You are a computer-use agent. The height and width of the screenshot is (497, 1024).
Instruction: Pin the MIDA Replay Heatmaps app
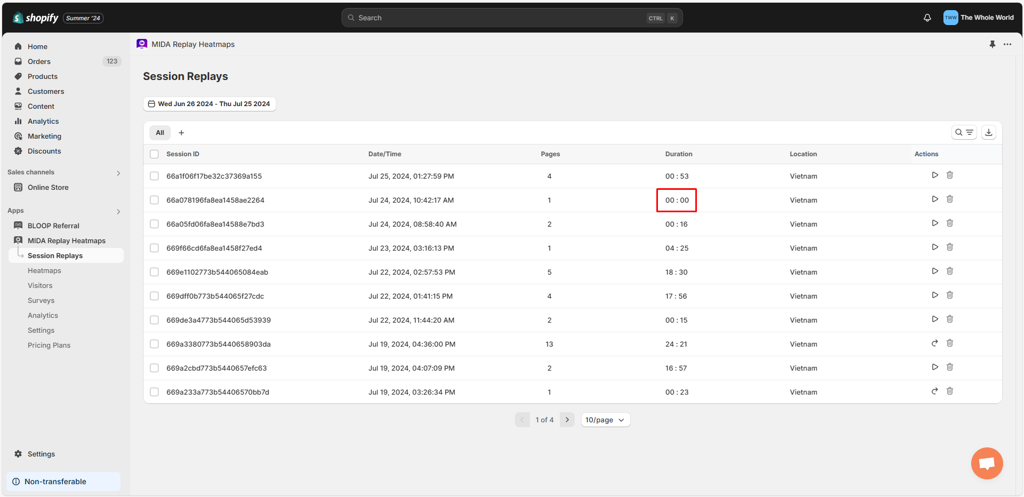[992, 44]
